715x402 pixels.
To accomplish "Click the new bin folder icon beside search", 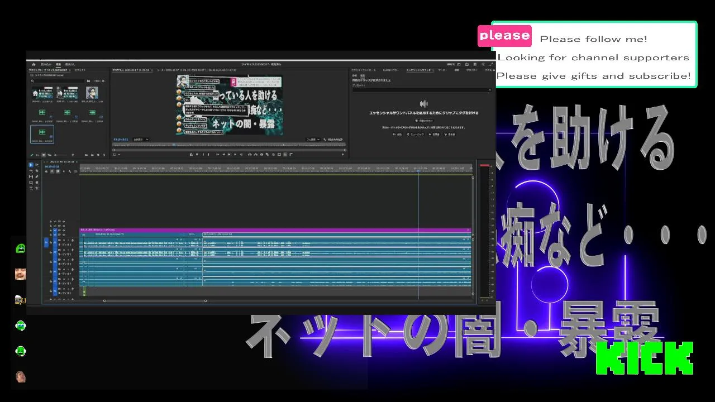I will click(x=88, y=81).
